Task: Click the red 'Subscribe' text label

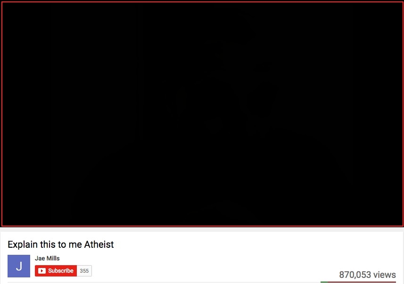Action: (x=61, y=271)
